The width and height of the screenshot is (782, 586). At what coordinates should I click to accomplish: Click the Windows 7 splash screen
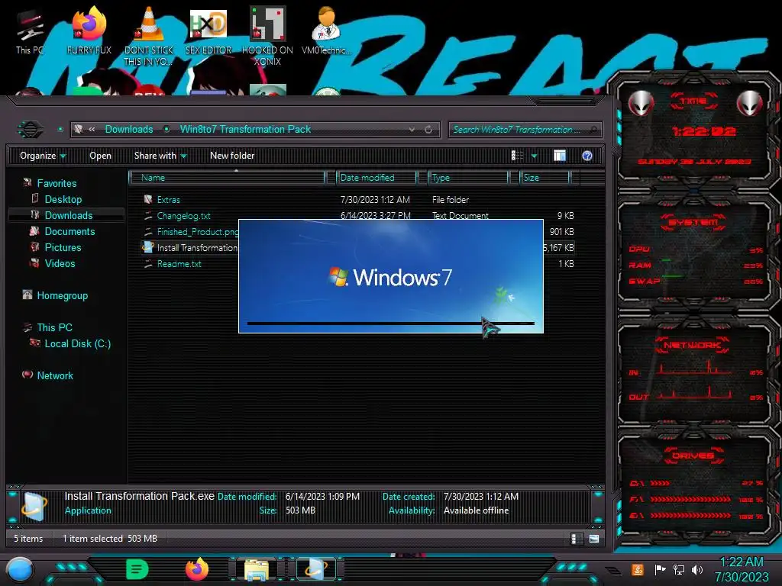pos(391,276)
